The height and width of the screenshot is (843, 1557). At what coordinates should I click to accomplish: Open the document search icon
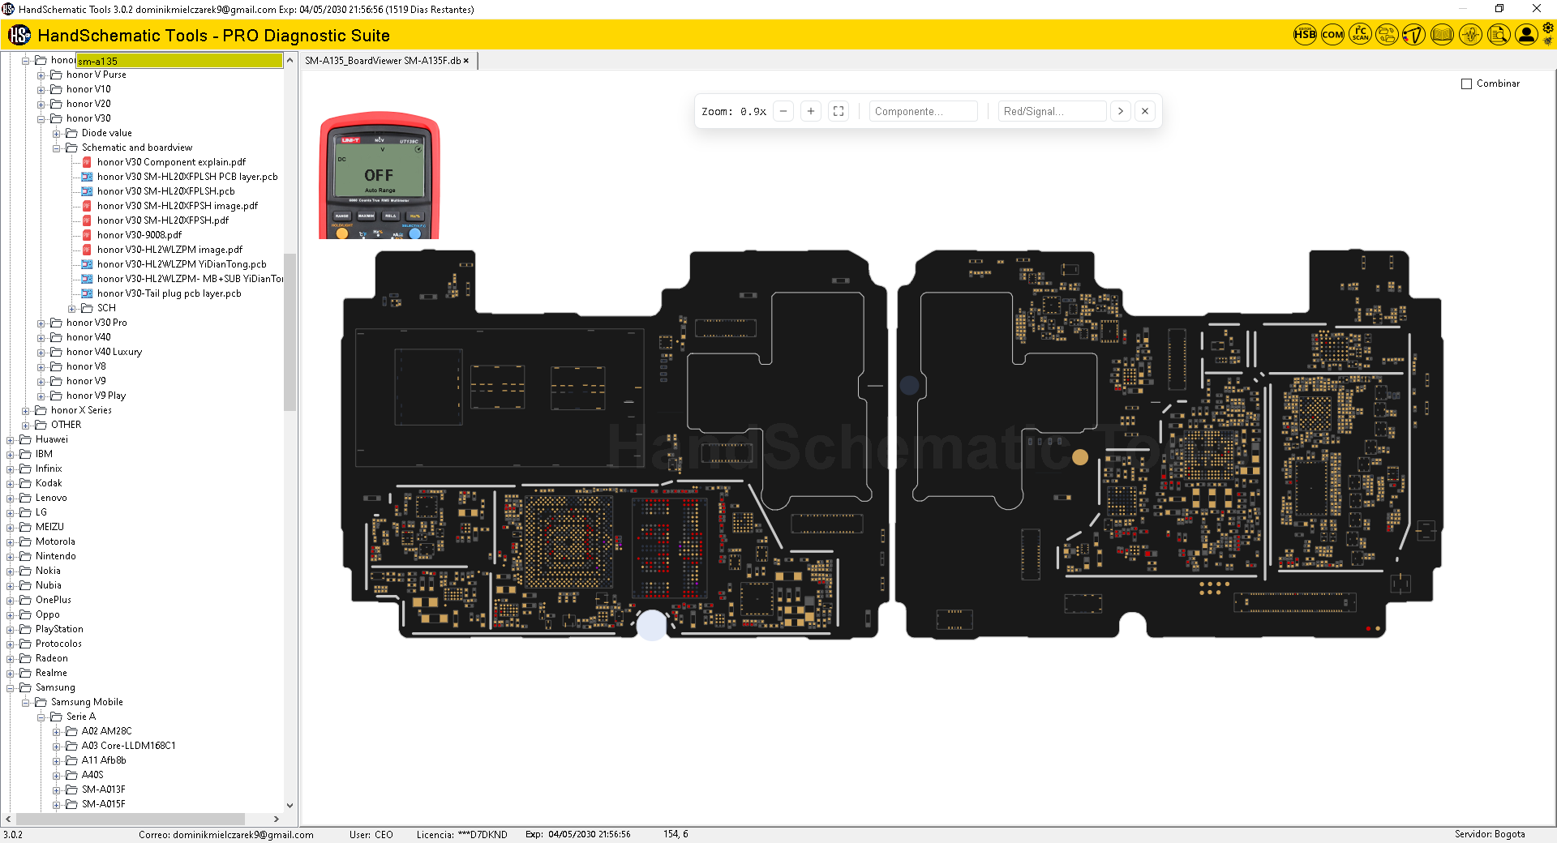coord(1499,35)
